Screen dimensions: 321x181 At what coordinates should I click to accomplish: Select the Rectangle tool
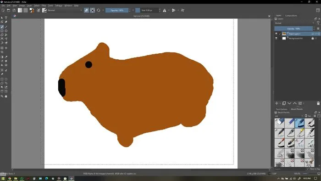click(2, 31)
